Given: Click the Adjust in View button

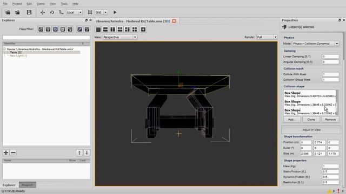Looking at the screenshot, I should point(311,130).
